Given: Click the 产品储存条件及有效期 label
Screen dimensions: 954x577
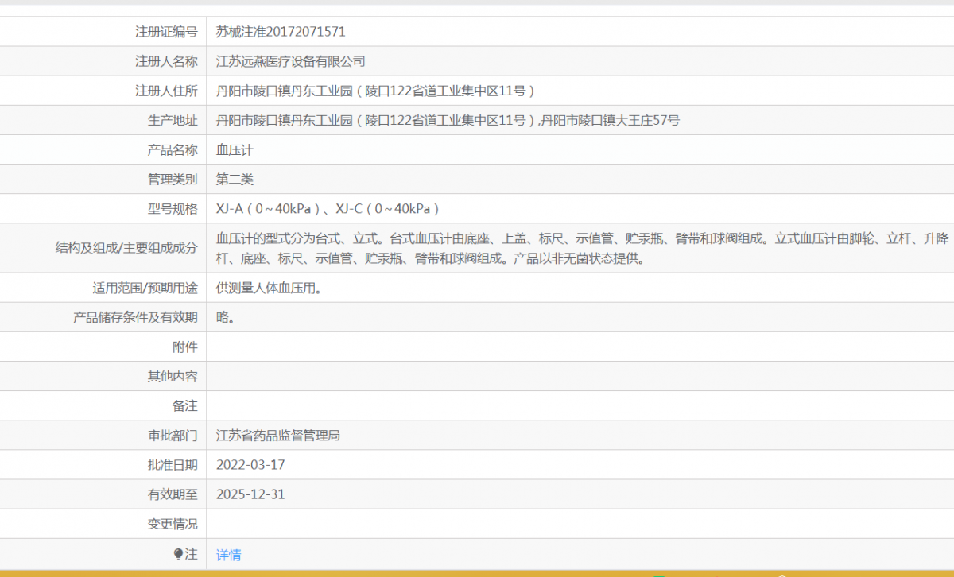Looking at the screenshot, I should coord(135,317).
